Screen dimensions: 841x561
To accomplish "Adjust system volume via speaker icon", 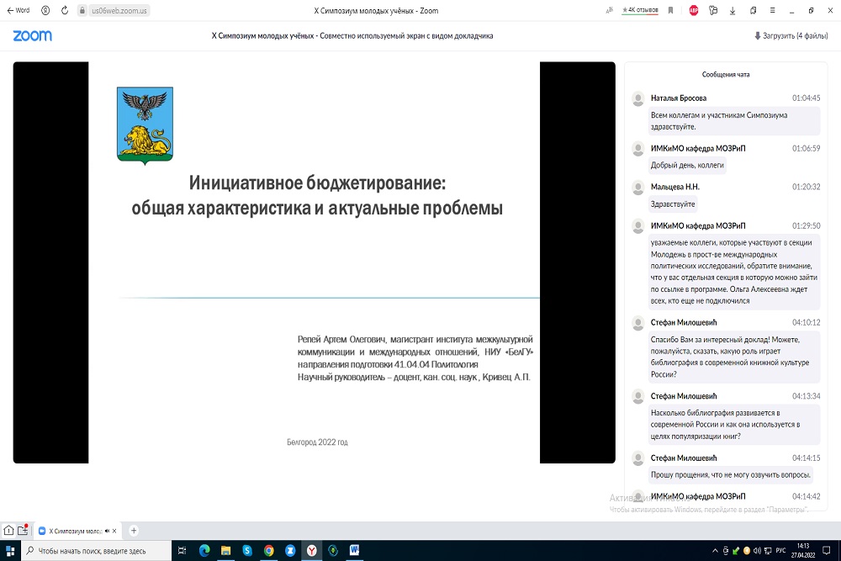I will (758, 551).
